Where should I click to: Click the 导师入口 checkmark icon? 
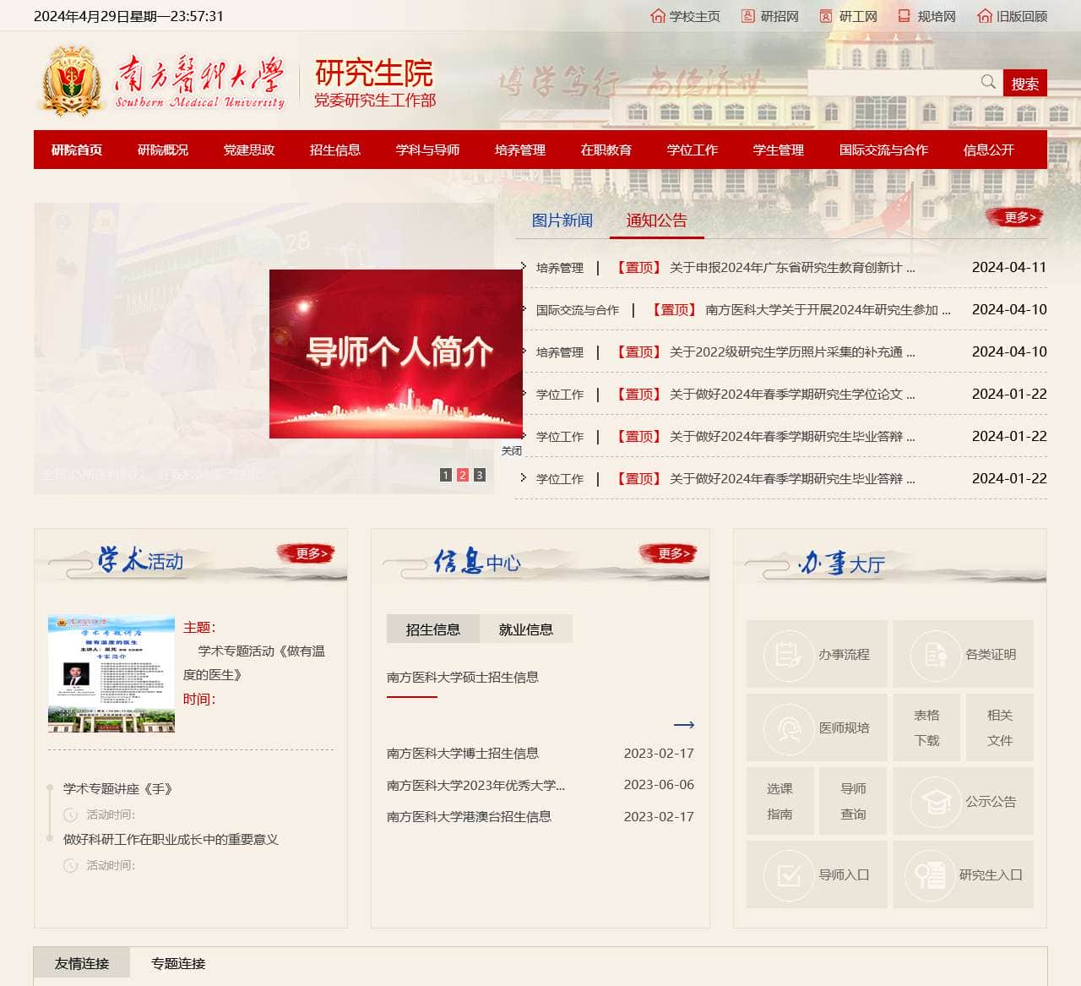coord(789,874)
